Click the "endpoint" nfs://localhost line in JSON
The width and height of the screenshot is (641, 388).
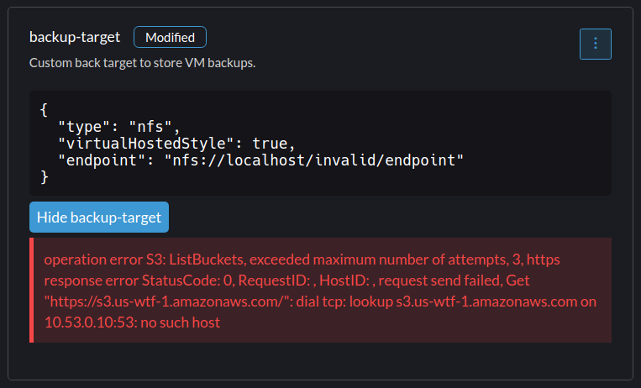pos(260,160)
